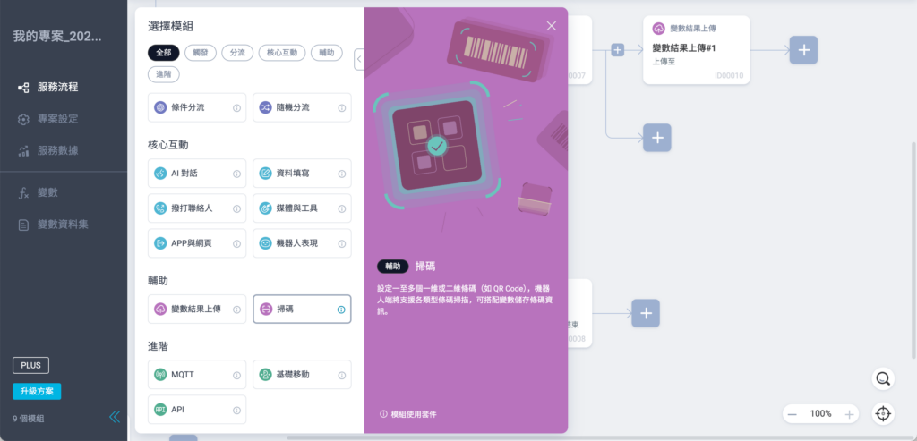917x441 pixels.
Task: Click the 撥打聯絡人 module icon
Action: pos(160,208)
